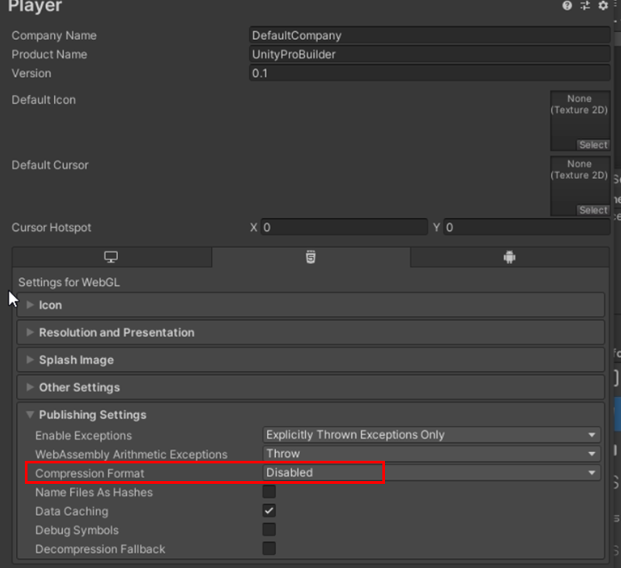Click the 'Cursor Hotspot' label
This screenshot has width=621, height=568.
click(51, 228)
